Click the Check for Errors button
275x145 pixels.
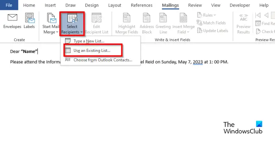click(x=265, y=31)
